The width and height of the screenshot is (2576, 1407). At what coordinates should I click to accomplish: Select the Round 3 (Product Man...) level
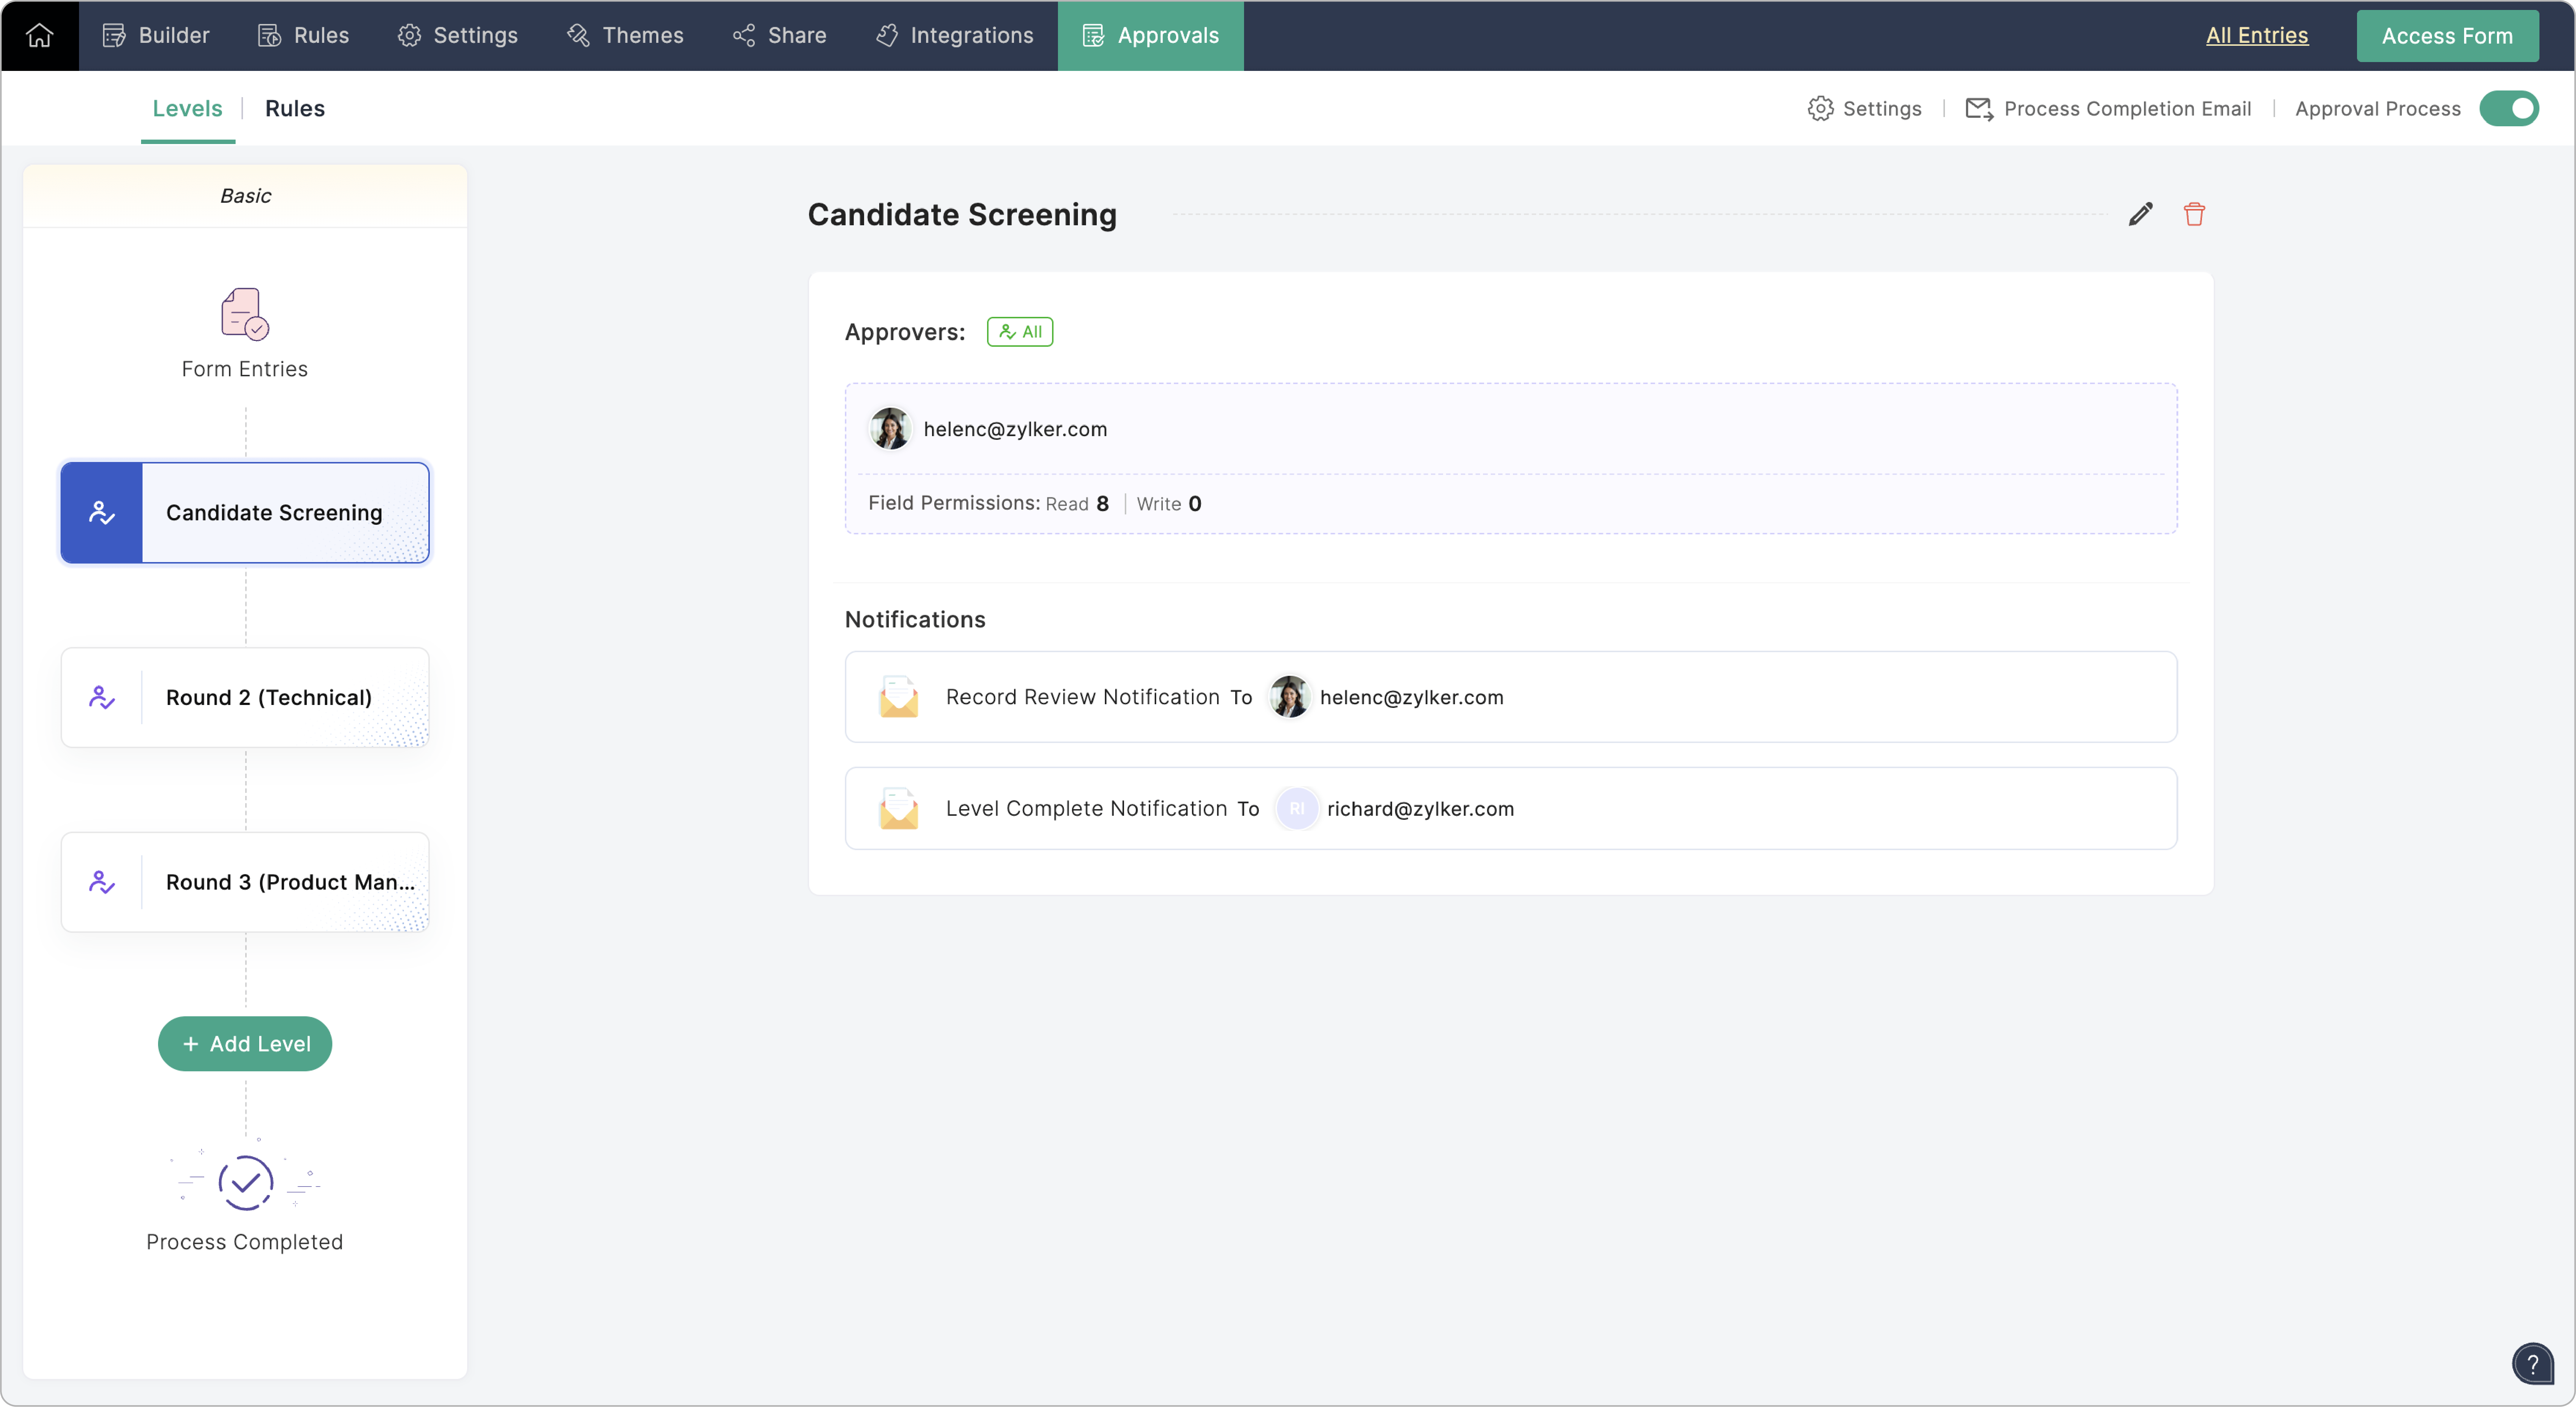click(x=245, y=882)
